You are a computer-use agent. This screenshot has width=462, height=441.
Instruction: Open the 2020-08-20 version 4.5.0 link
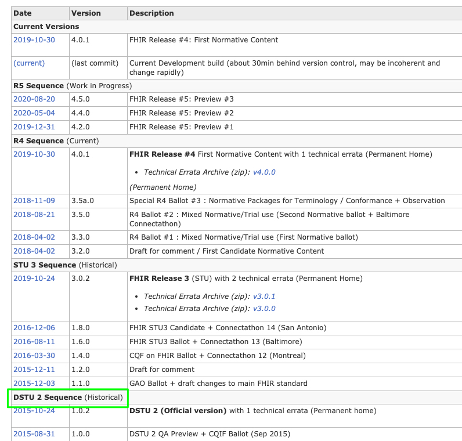(34, 99)
